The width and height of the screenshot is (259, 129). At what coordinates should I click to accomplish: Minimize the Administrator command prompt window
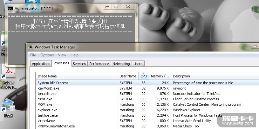point(107,7)
